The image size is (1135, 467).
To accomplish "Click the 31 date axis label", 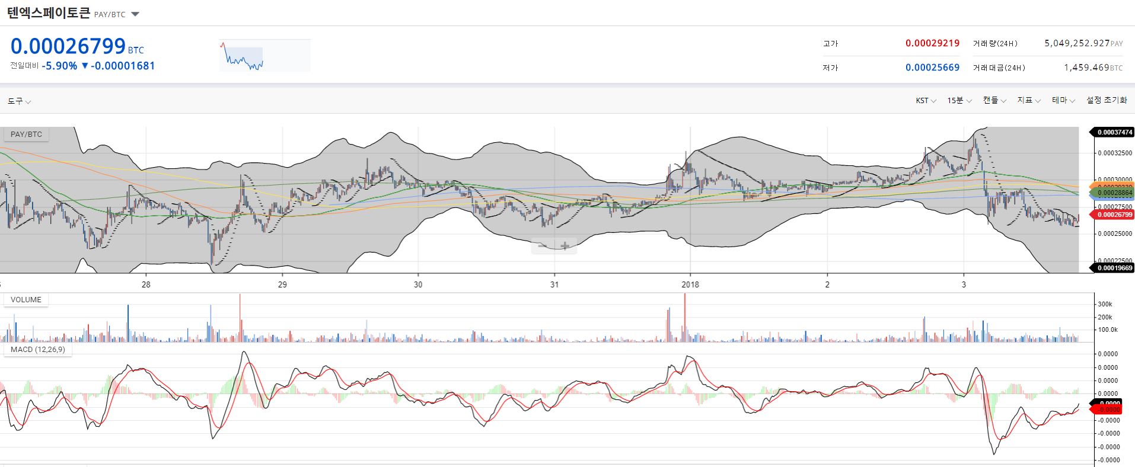I will pyautogui.click(x=554, y=284).
